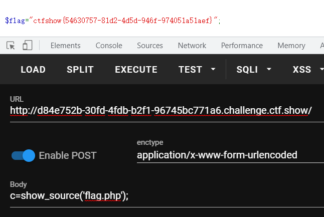Viewport: 324px width, 217px height.
Task: Expand the TEST dropdown arrow
Action: (x=213, y=69)
